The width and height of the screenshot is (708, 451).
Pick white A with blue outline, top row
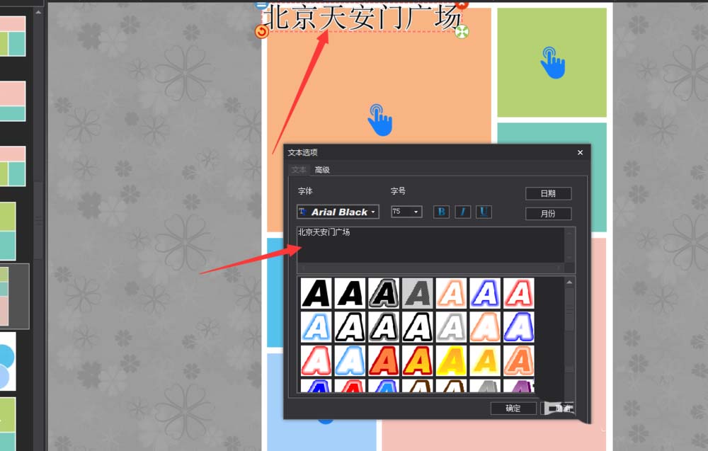tap(485, 293)
